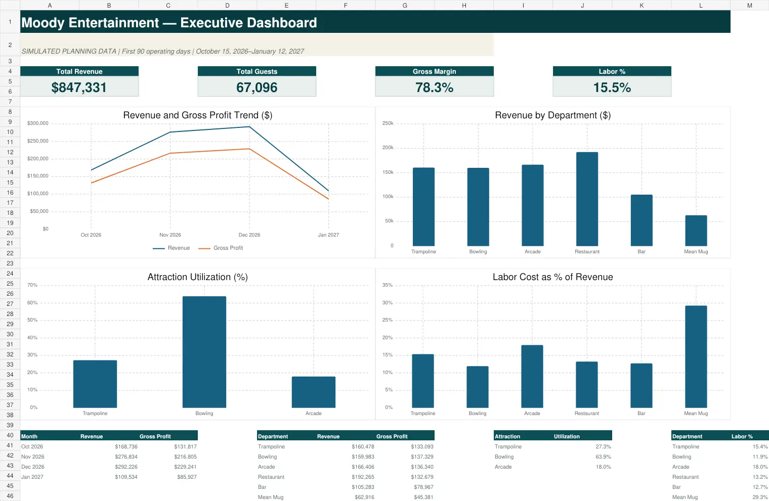Select column F header
769x501 pixels.
(346, 5)
